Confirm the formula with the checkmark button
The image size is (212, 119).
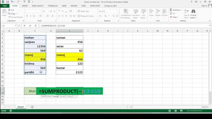[x=30, y=26]
